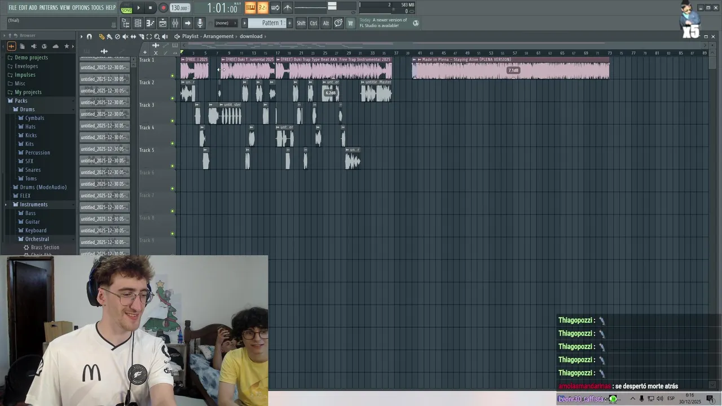Viewport: 722px width, 406px height.
Task: Open the FILE menu
Action: click(x=12, y=8)
